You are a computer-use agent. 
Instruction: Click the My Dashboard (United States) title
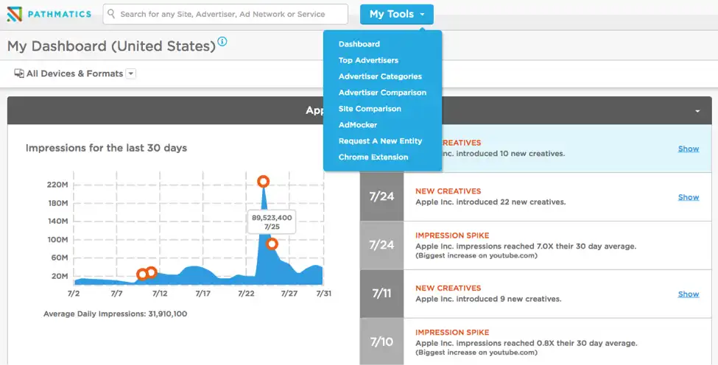111,46
